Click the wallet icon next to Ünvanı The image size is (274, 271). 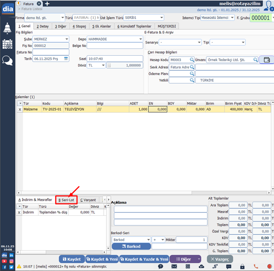267,60
